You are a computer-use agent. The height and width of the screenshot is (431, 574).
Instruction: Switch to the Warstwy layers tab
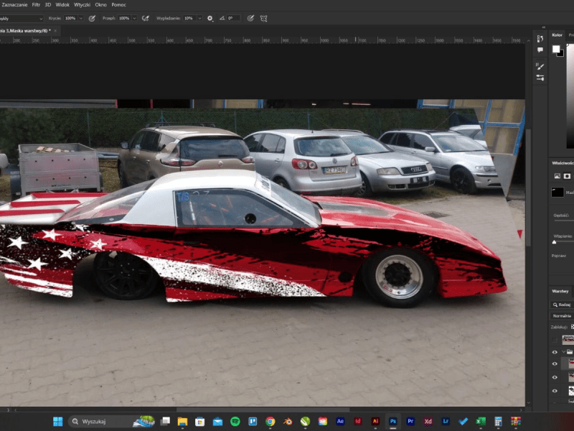[560, 292]
